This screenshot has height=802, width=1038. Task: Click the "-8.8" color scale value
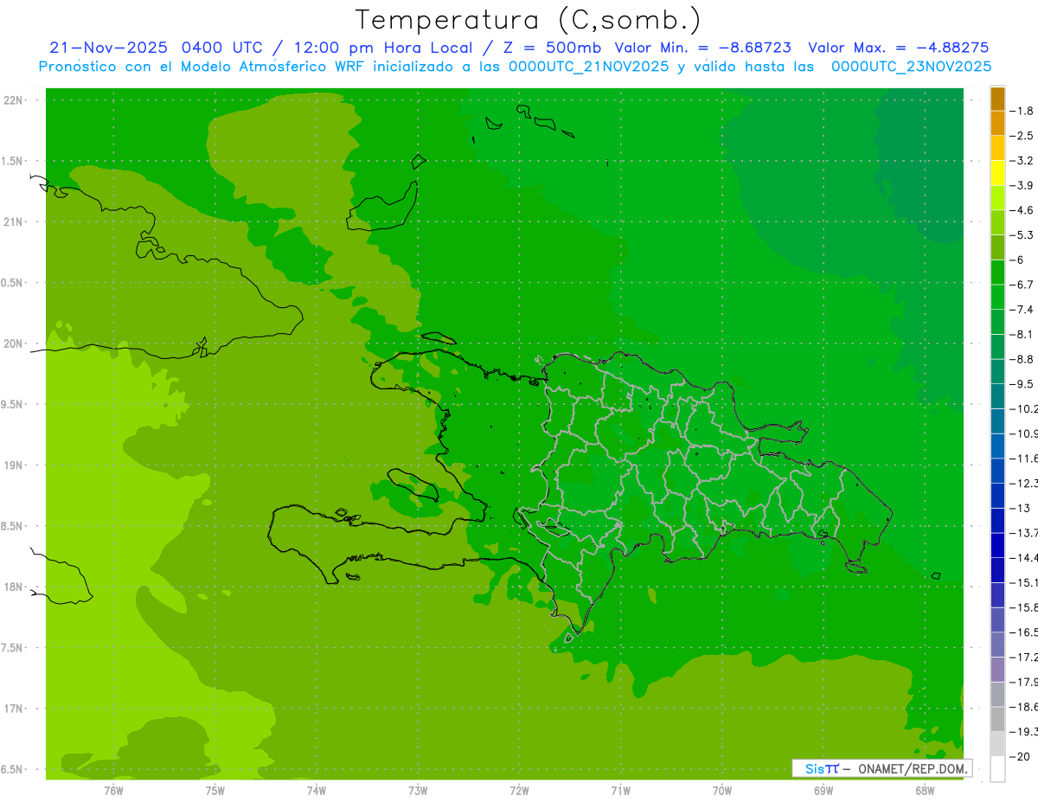click(1022, 359)
